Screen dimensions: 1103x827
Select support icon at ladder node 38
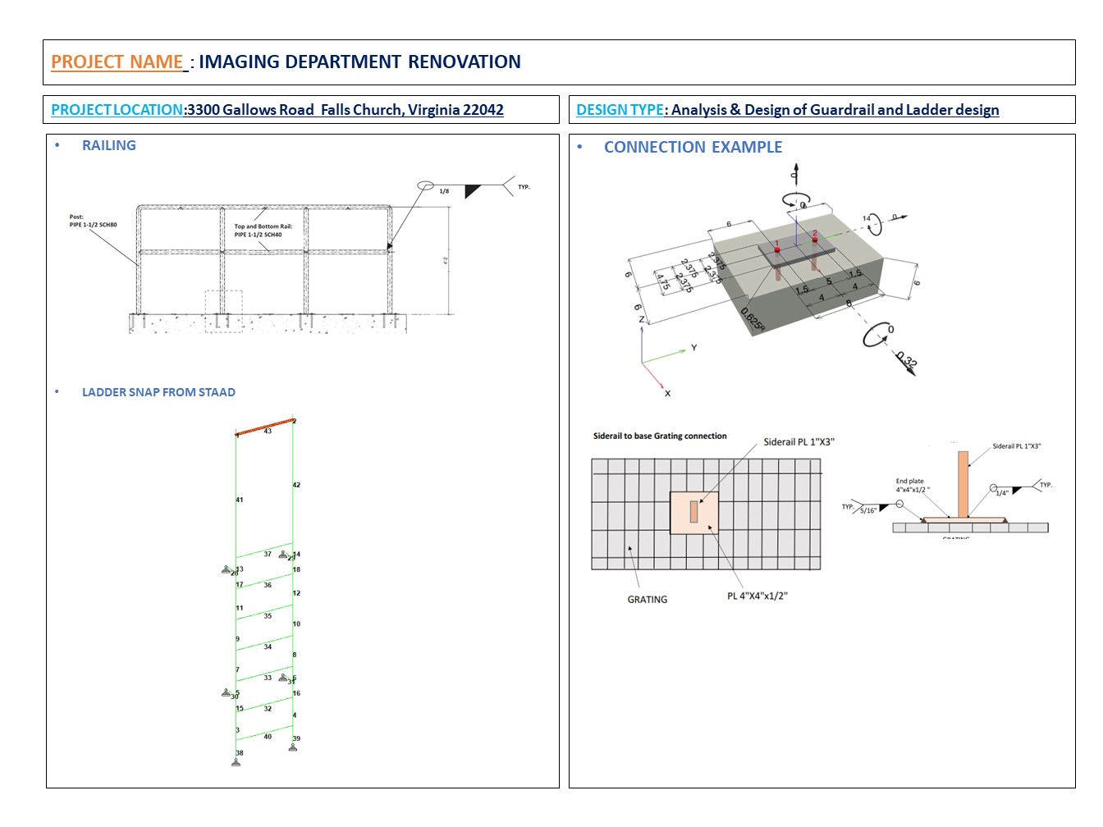236,762
